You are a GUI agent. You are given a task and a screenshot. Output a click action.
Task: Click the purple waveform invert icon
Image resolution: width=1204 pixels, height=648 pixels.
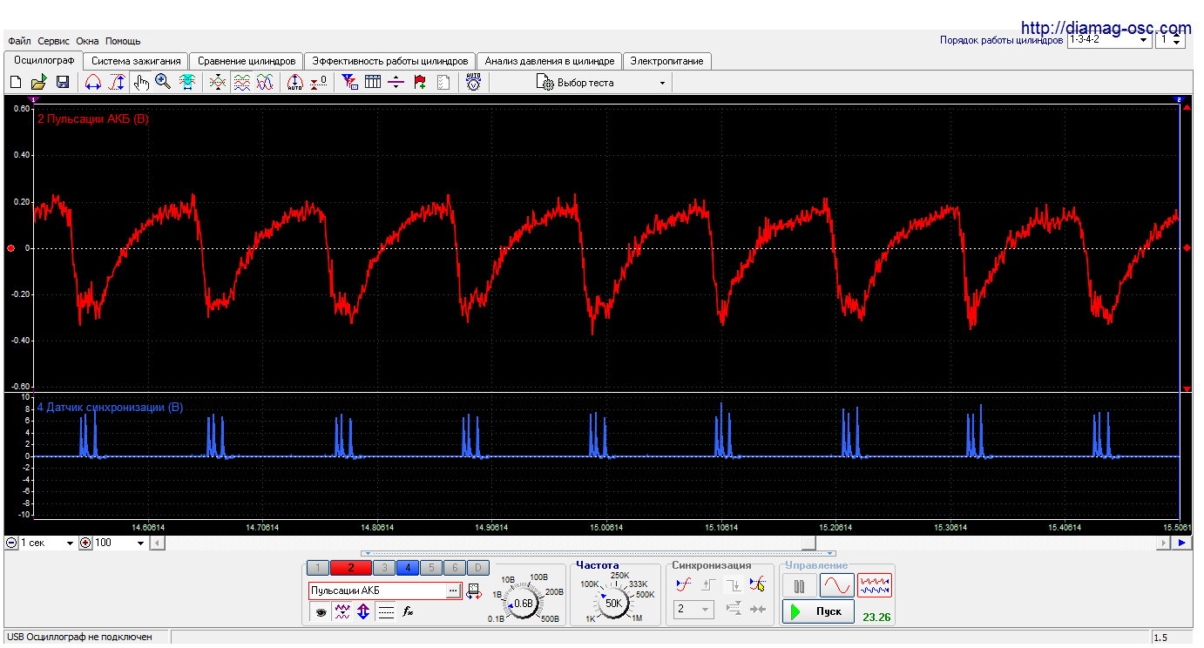[342, 612]
